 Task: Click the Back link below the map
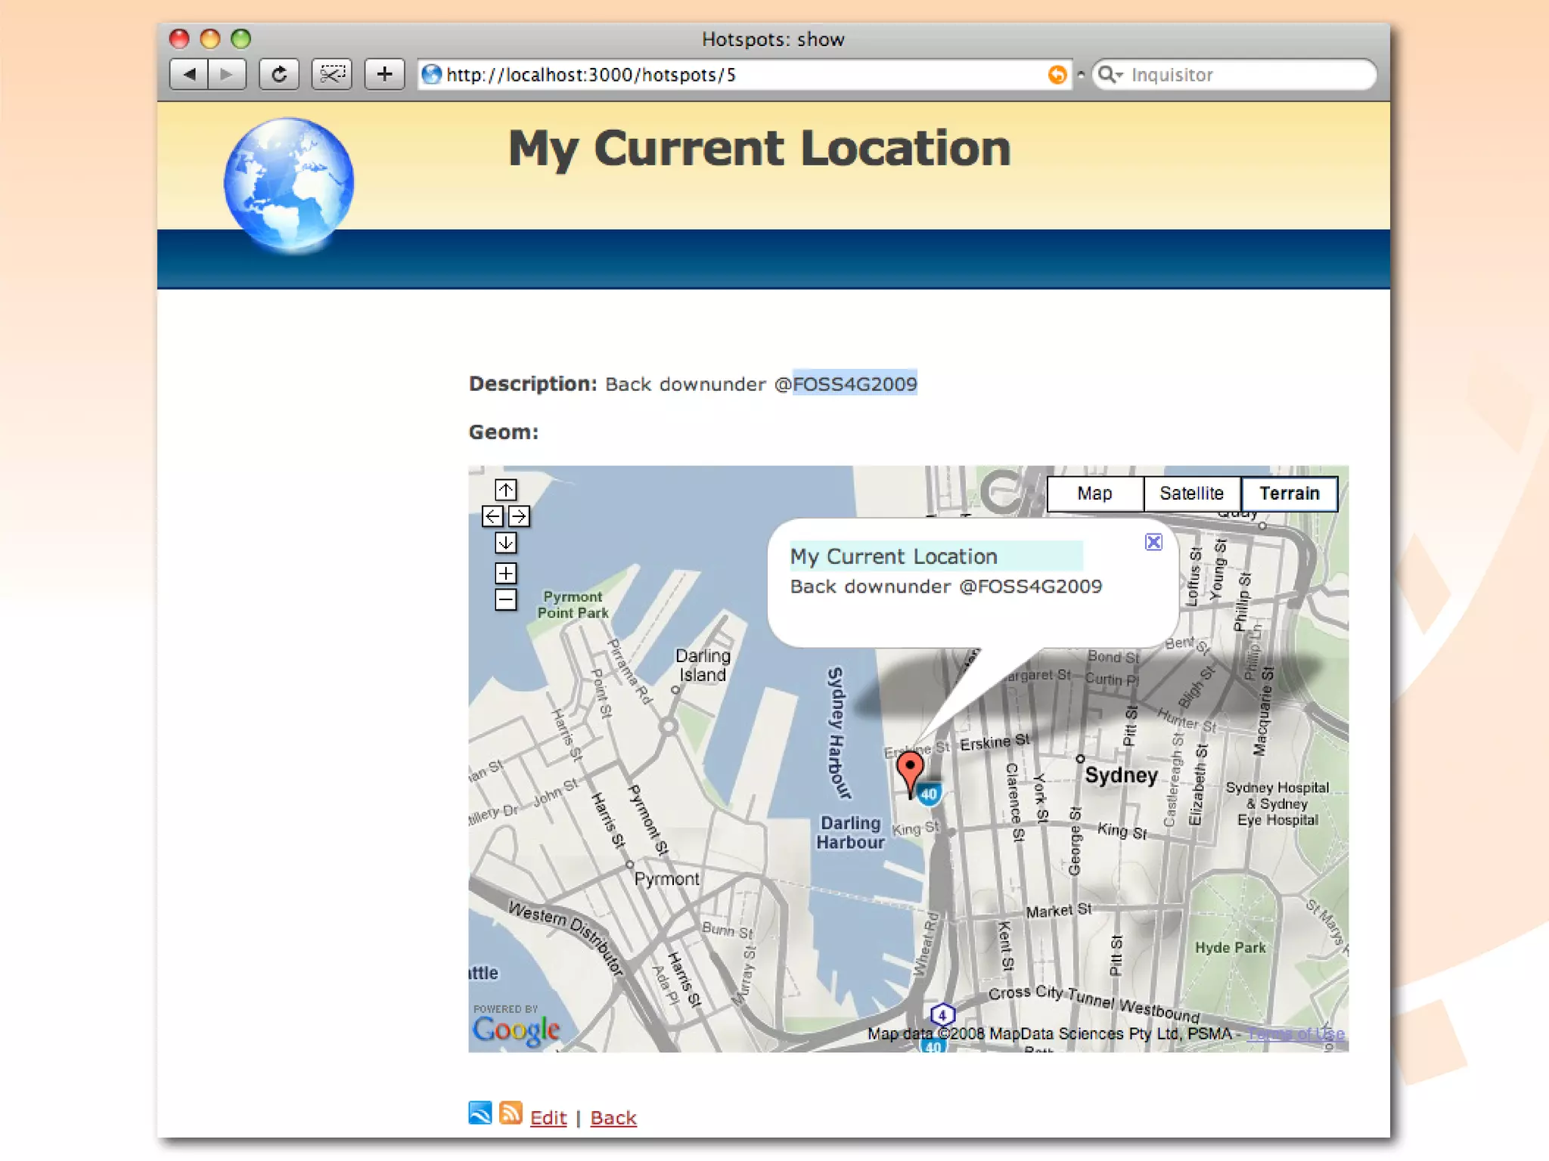(613, 1117)
